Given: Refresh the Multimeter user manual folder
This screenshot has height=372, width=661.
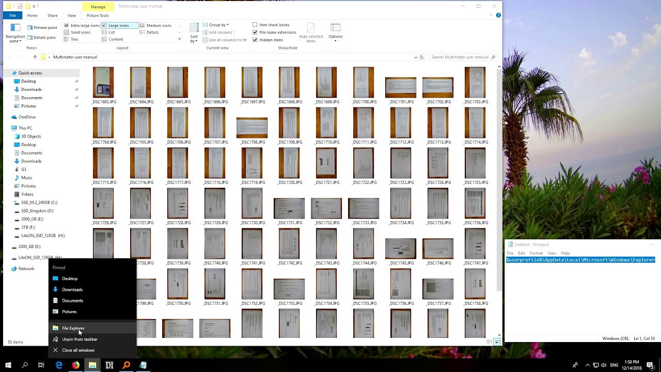Looking at the screenshot, I should coord(421,57).
